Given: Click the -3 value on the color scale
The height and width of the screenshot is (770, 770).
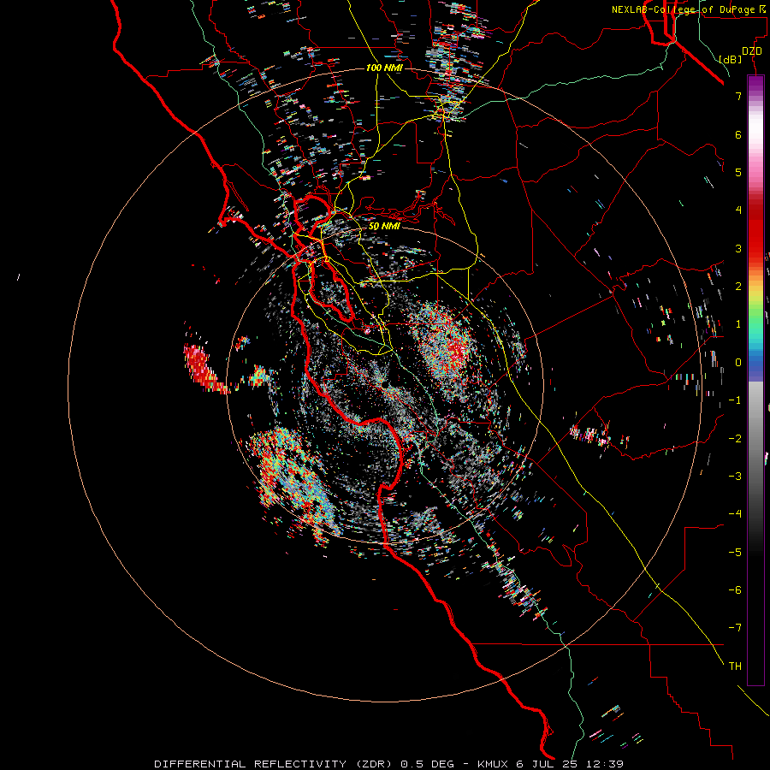Looking at the screenshot, I should (x=735, y=476).
